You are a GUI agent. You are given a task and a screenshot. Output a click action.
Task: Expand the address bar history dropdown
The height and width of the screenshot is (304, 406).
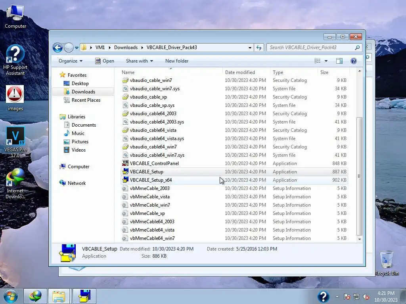(x=250, y=47)
